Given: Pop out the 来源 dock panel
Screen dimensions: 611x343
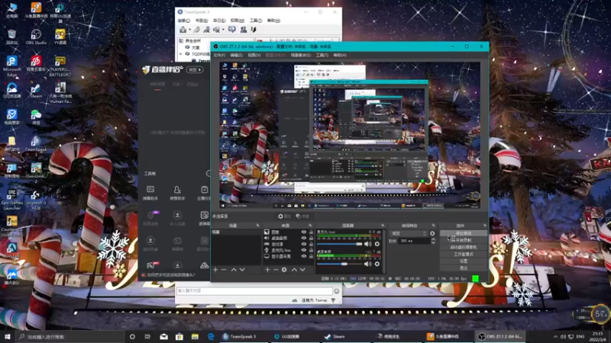Looking at the screenshot, I should (311, 226).
